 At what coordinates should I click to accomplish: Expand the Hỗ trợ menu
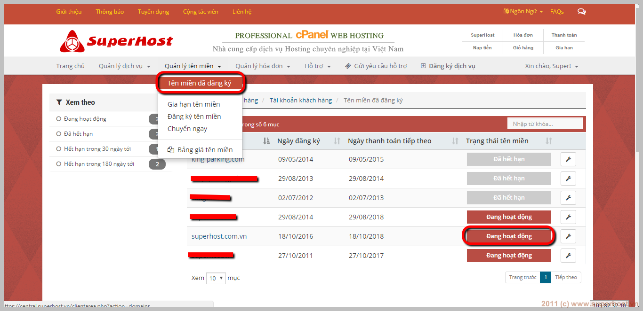pos(318,66)
